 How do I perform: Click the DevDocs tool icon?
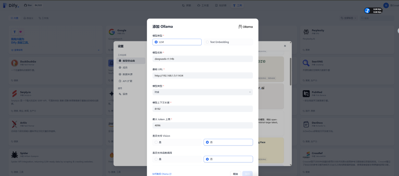coord(306,124)
